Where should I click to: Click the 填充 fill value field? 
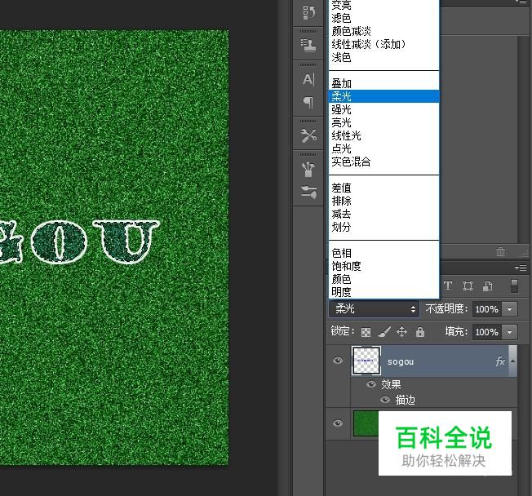coord(487,332)
